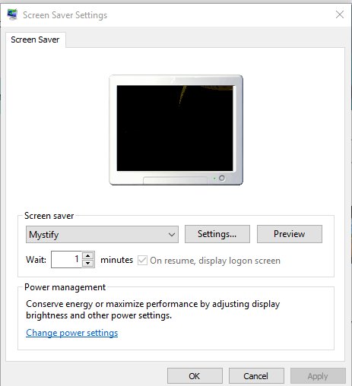Click the "Screen saver" group label
This screenshot has width=352, height=386.
coord(49,216)
